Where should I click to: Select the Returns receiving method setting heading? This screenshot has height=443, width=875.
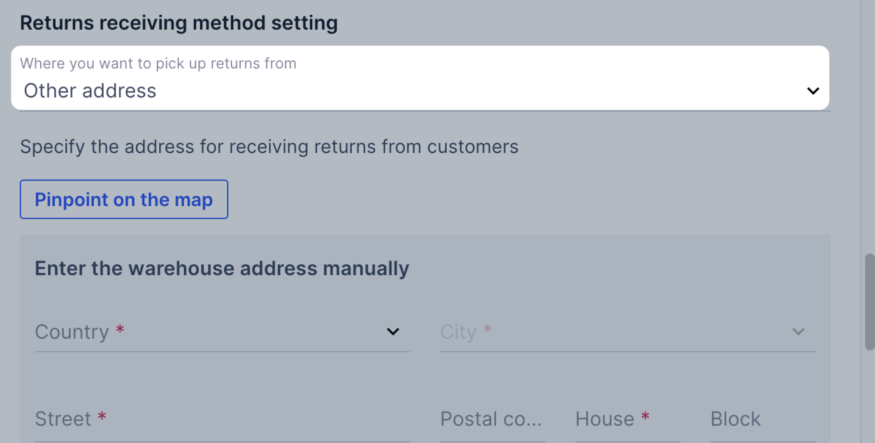pyautogui.click(x=179, y=23)
